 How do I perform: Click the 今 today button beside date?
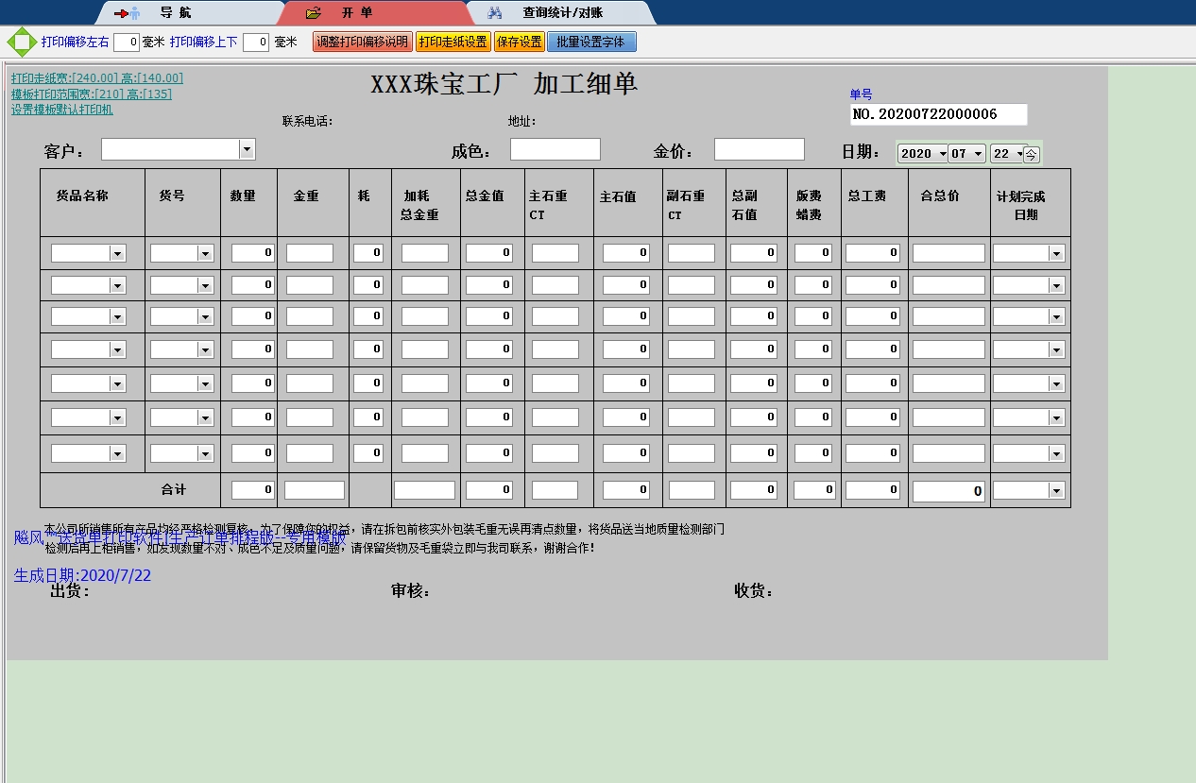coord(1031,154)
